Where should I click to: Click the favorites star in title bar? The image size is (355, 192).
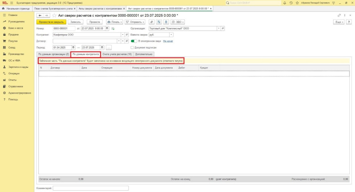(297, 3)
